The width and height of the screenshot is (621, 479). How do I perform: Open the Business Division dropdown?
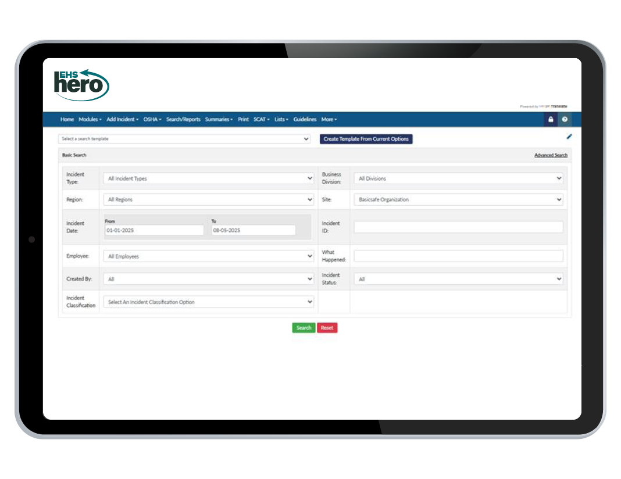click(x=459, y=178)
